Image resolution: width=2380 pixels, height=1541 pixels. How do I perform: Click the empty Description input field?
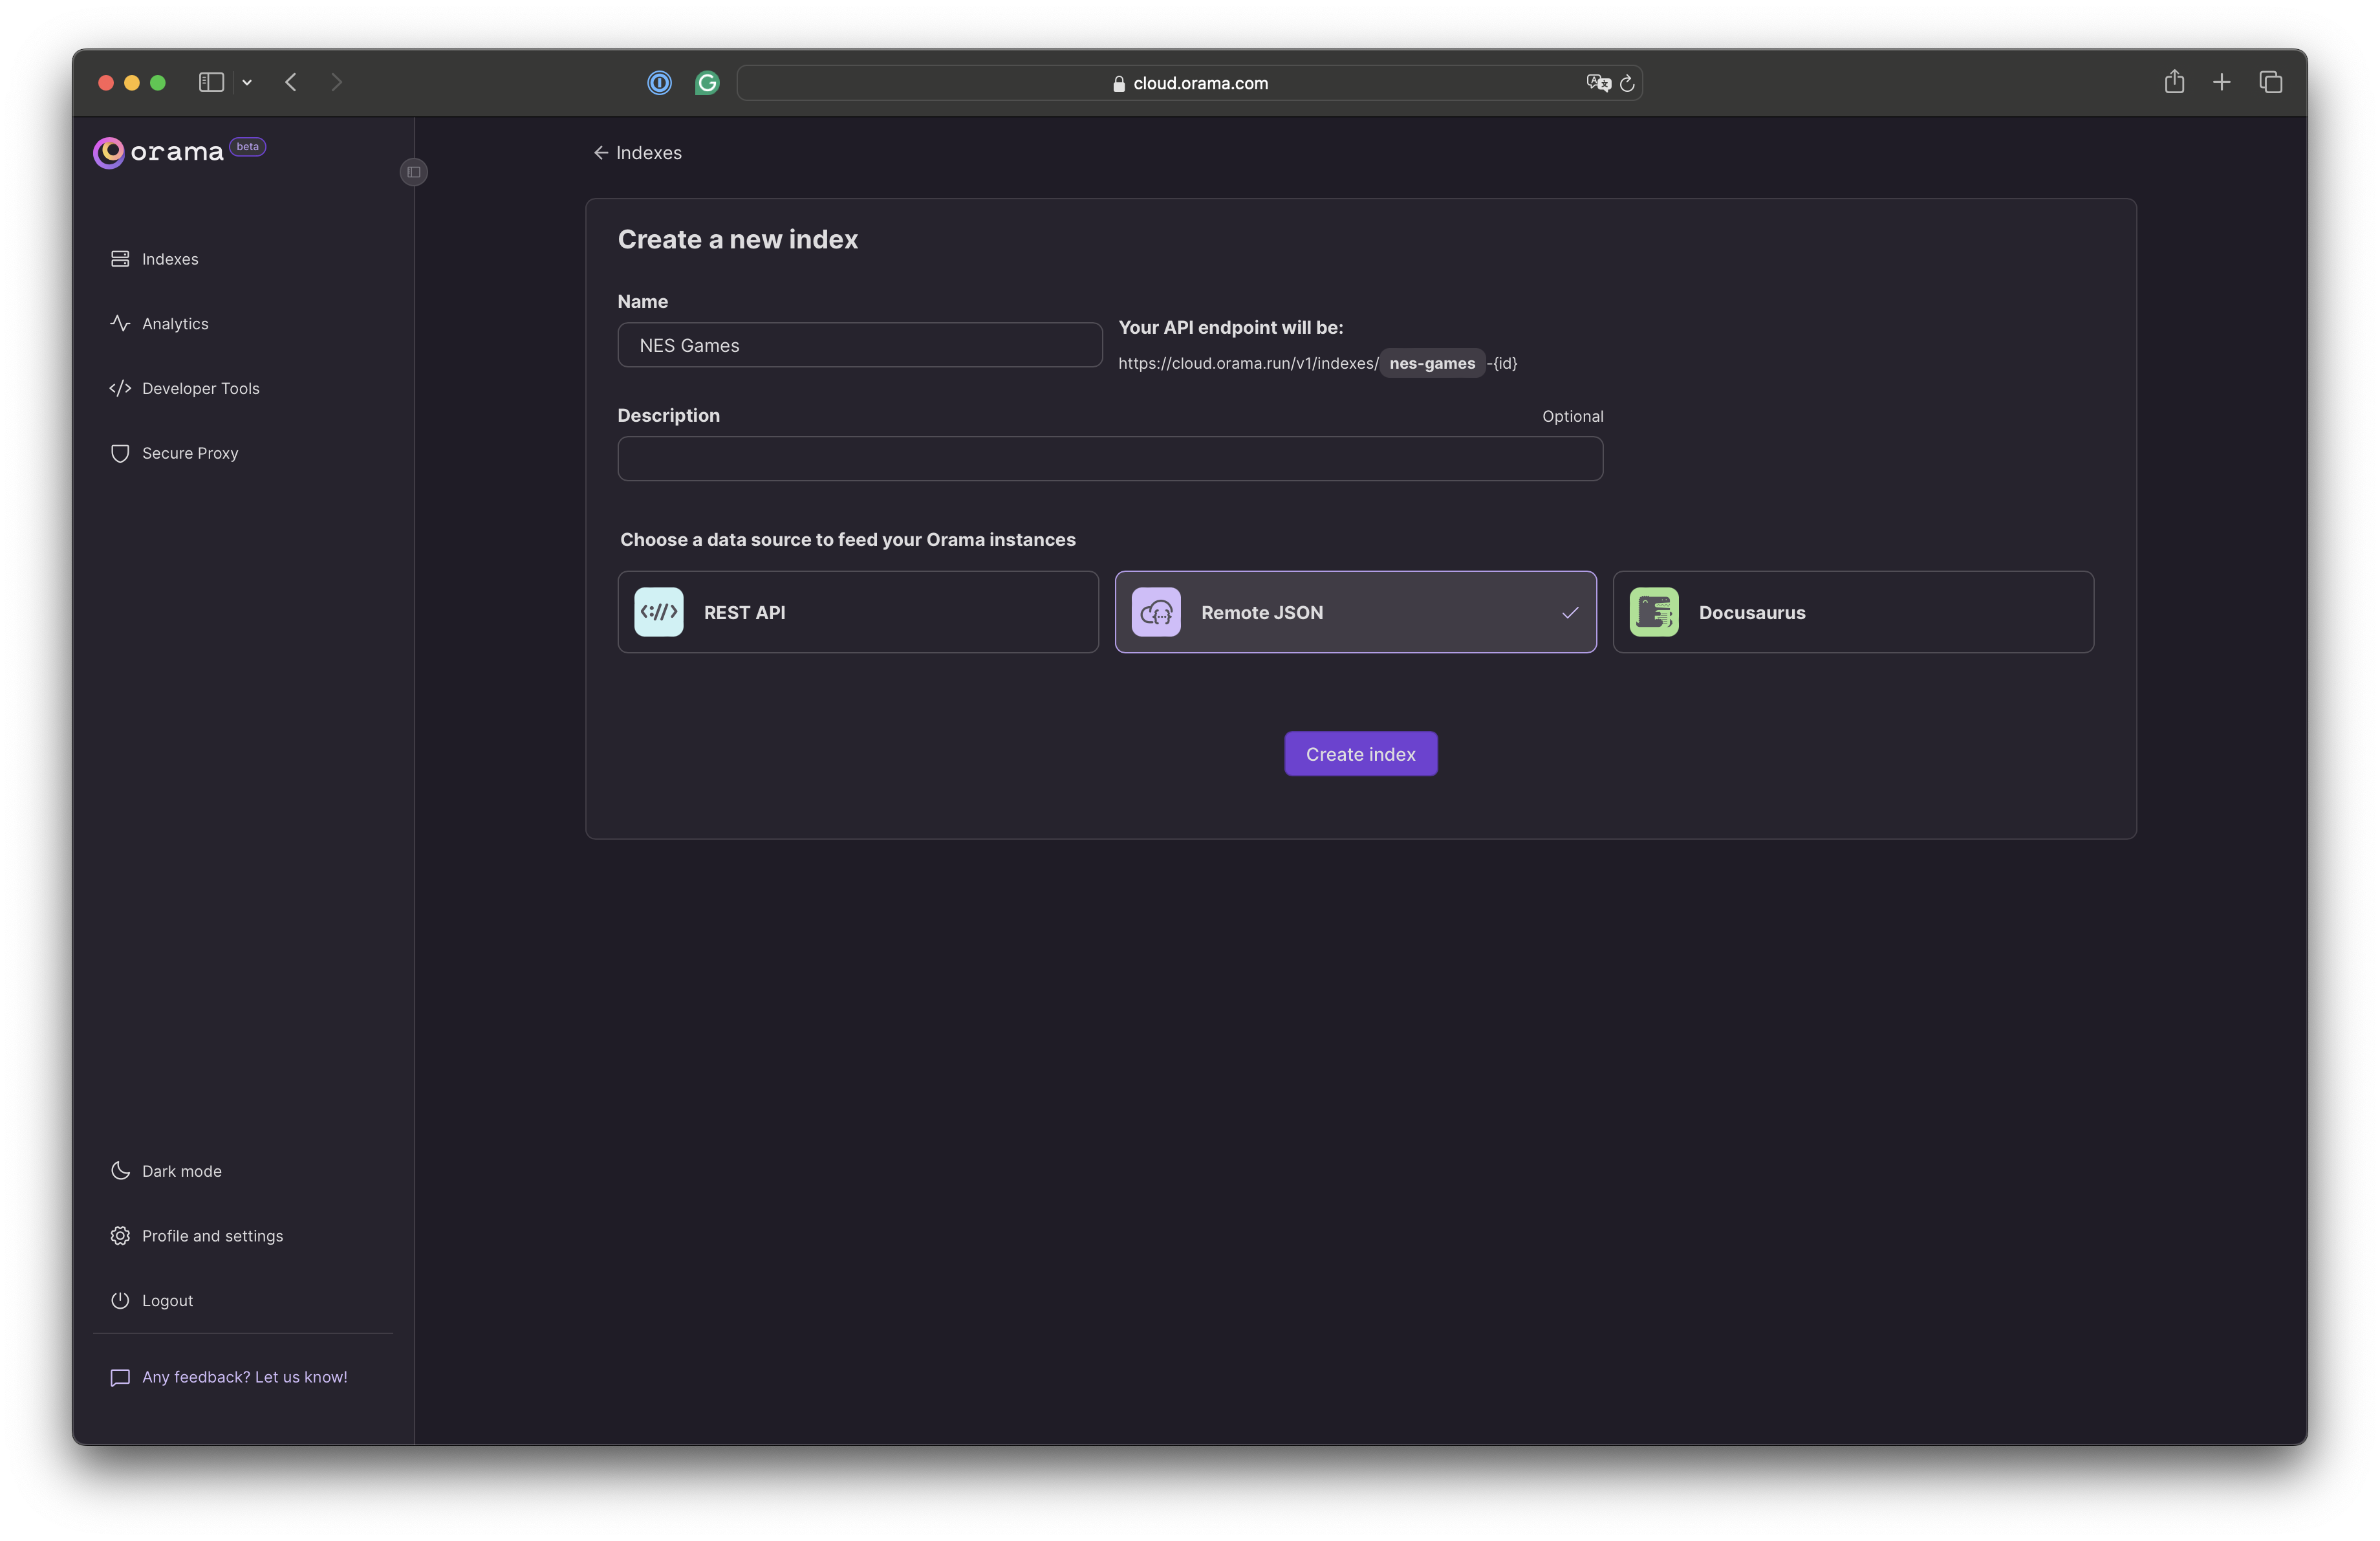(1110, 459)
